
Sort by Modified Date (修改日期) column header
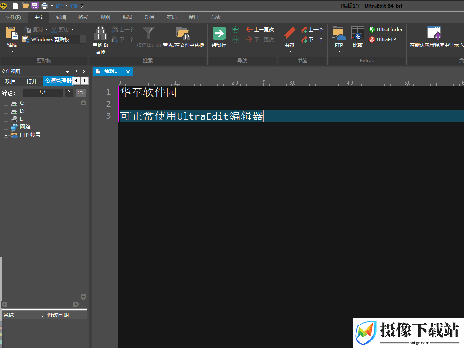[66, 315]
